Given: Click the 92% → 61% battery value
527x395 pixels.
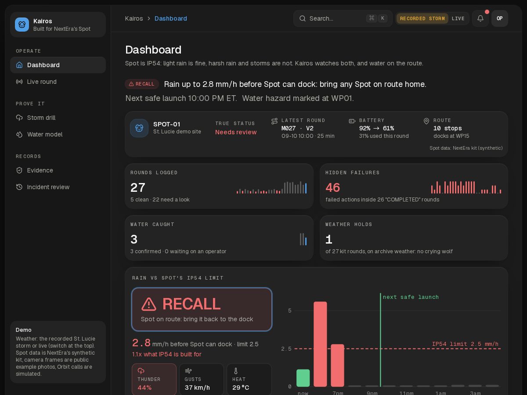Looking at the screenshot, I should 376,128.
